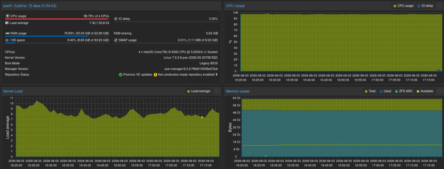
Task: Click the green Proxmox VE updates checkmark
Action: click(120, 75)
